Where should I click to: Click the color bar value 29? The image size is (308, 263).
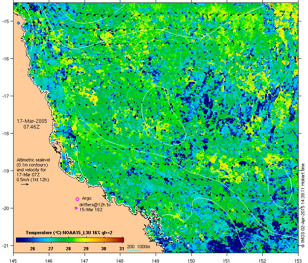tap(86, 249)
